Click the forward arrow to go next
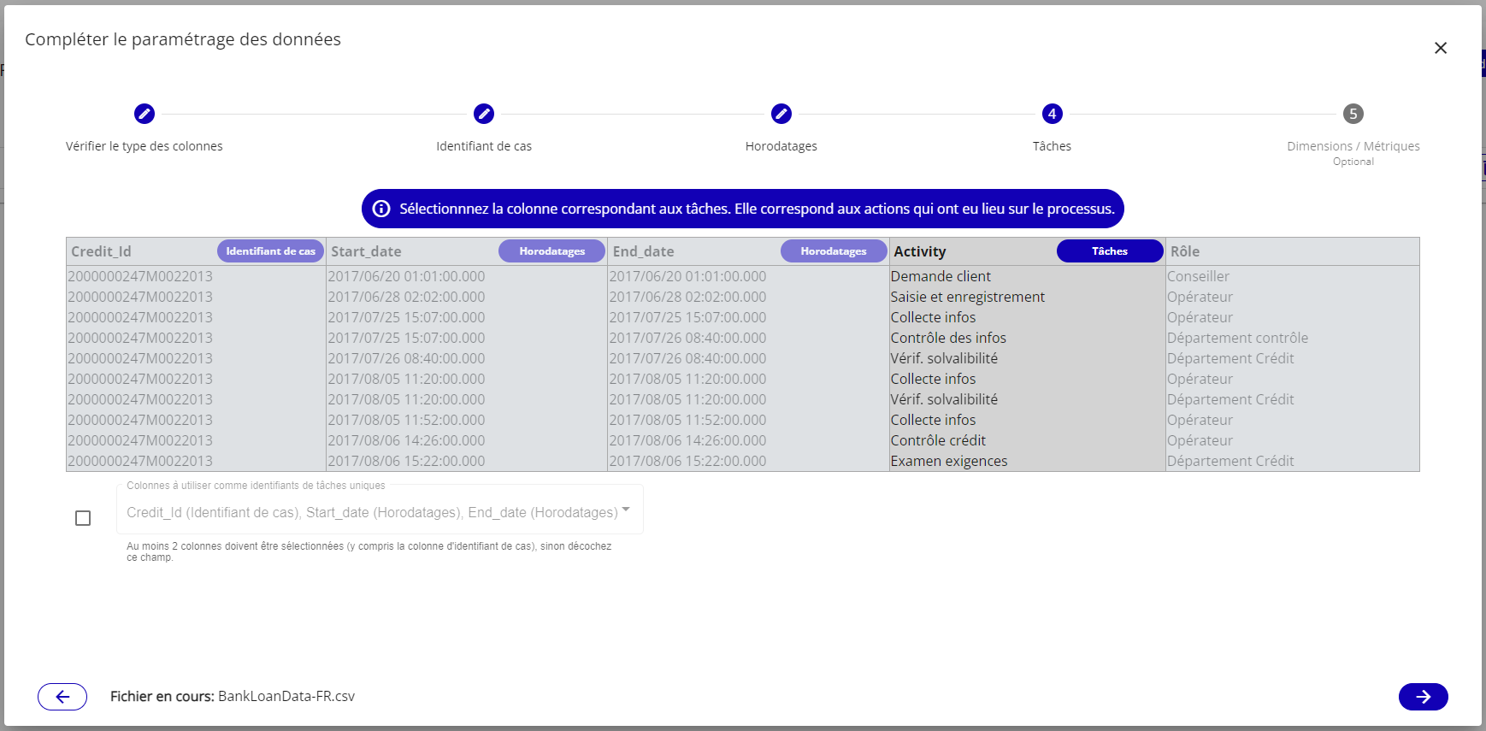The height and width of the screenshot is (731, 1486). point(1423,697)
